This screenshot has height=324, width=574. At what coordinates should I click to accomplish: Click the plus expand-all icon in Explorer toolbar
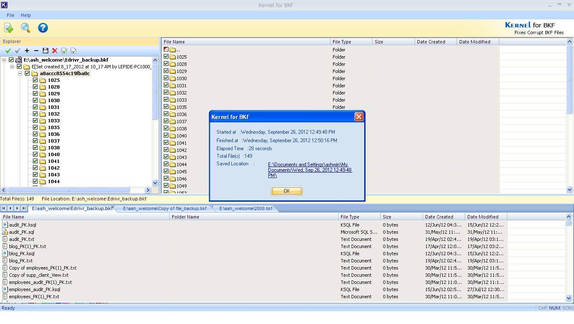click(27, 51)
